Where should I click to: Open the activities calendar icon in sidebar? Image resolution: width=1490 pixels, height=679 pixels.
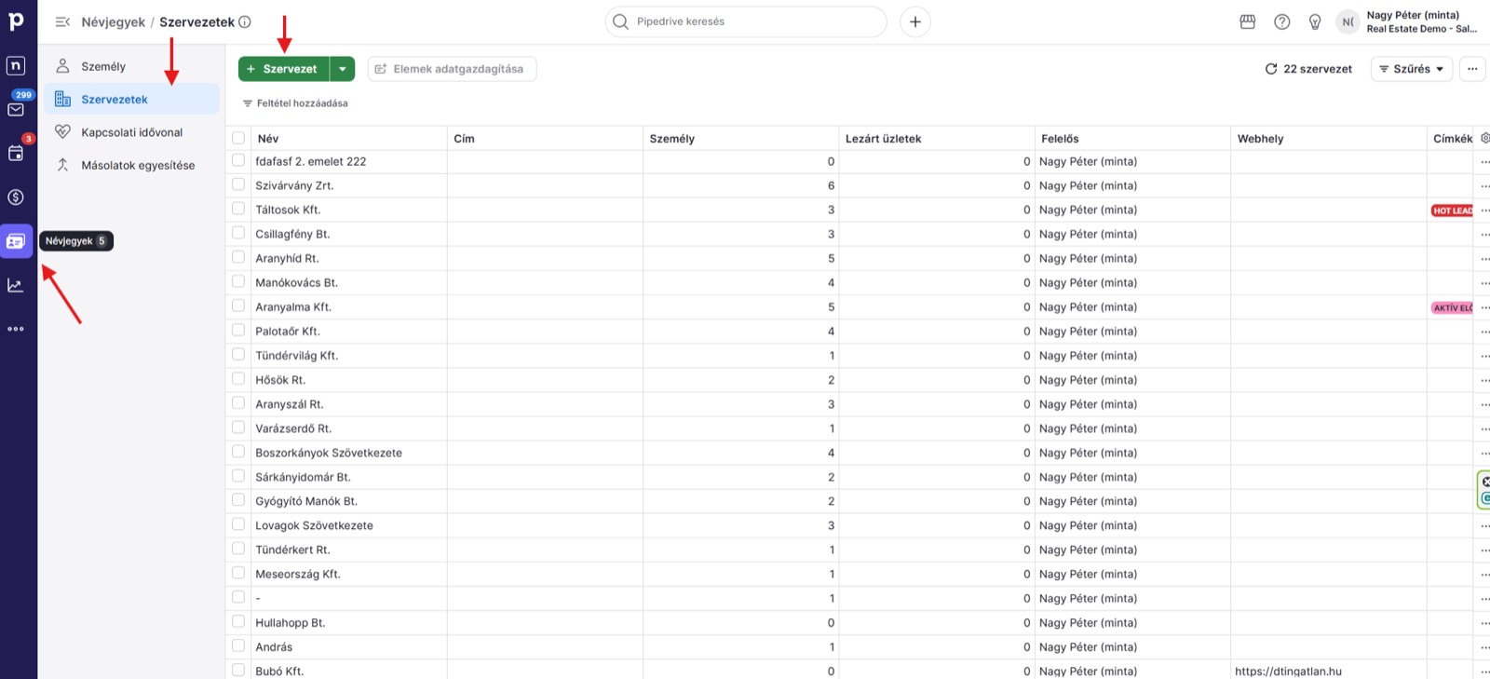tap(16, 153)
